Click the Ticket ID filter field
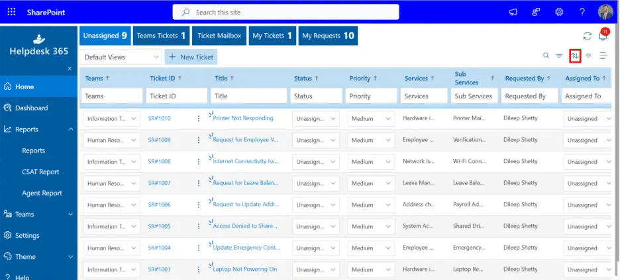620x280 pixels. (177, 96)
